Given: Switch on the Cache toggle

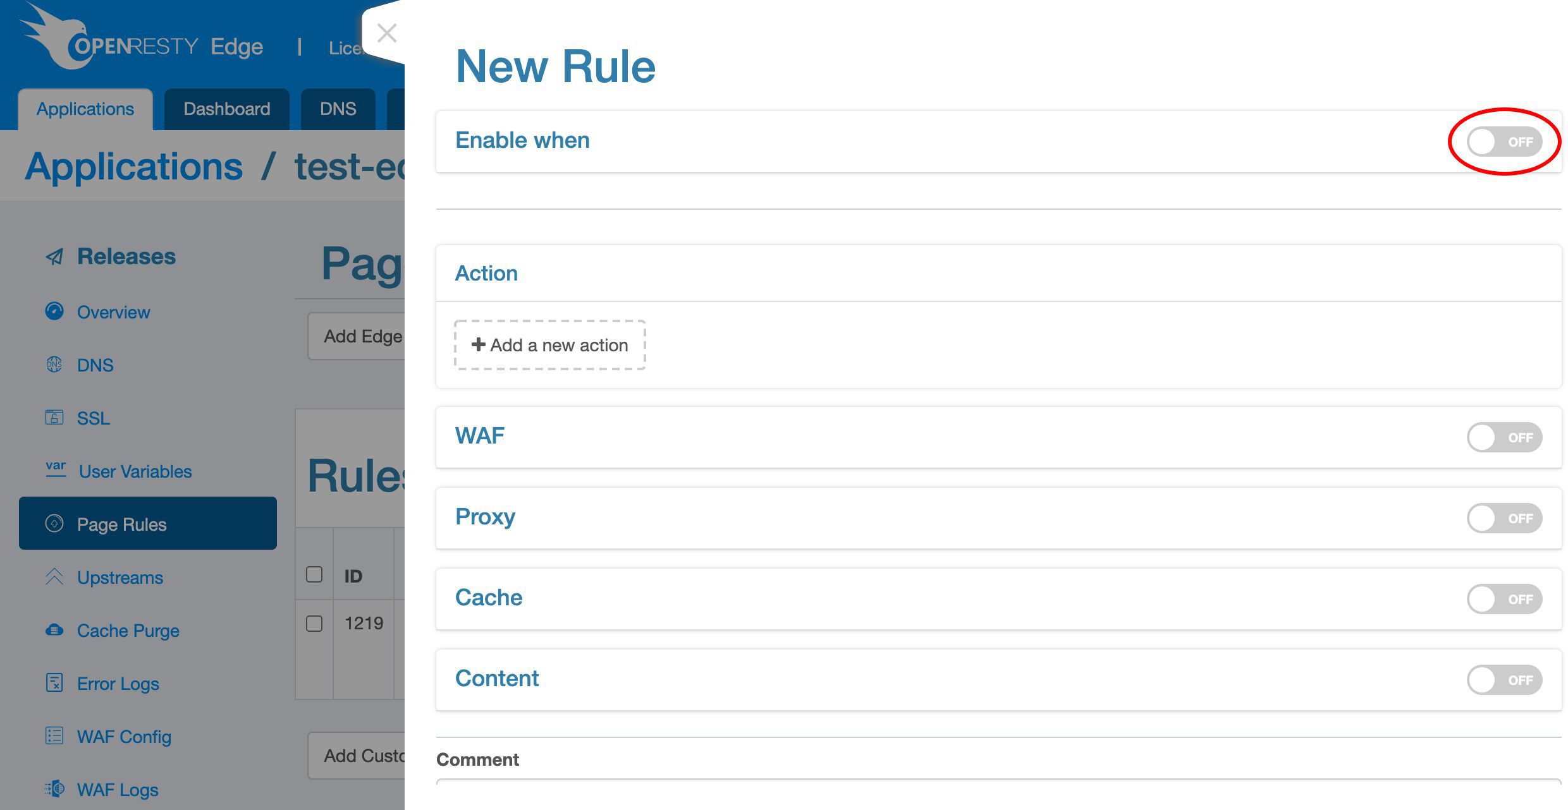Looking at the screenshot, I should (1504, 599).
